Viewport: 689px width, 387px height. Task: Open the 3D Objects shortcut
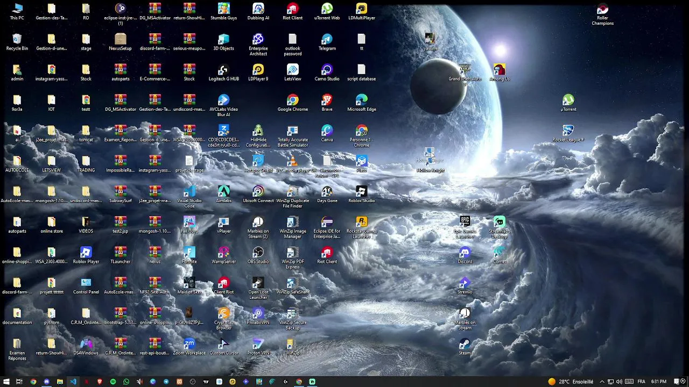pos(223,42)
